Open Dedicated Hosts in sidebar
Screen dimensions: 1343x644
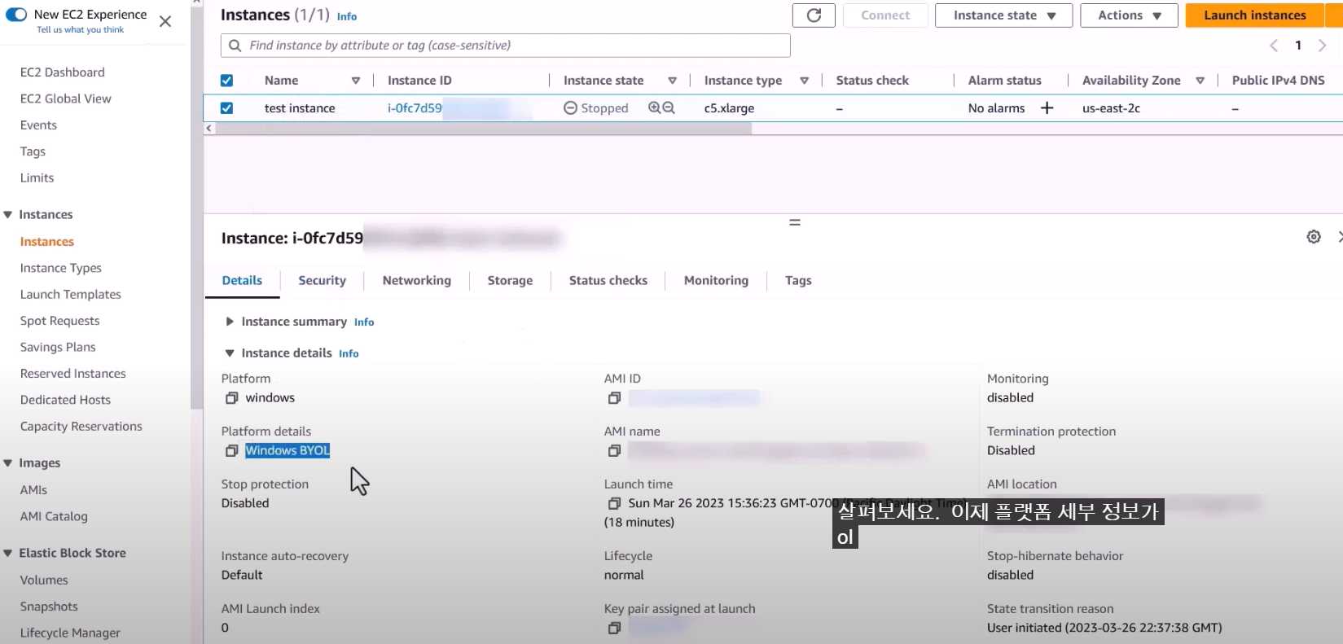click(x=65, y=400)
